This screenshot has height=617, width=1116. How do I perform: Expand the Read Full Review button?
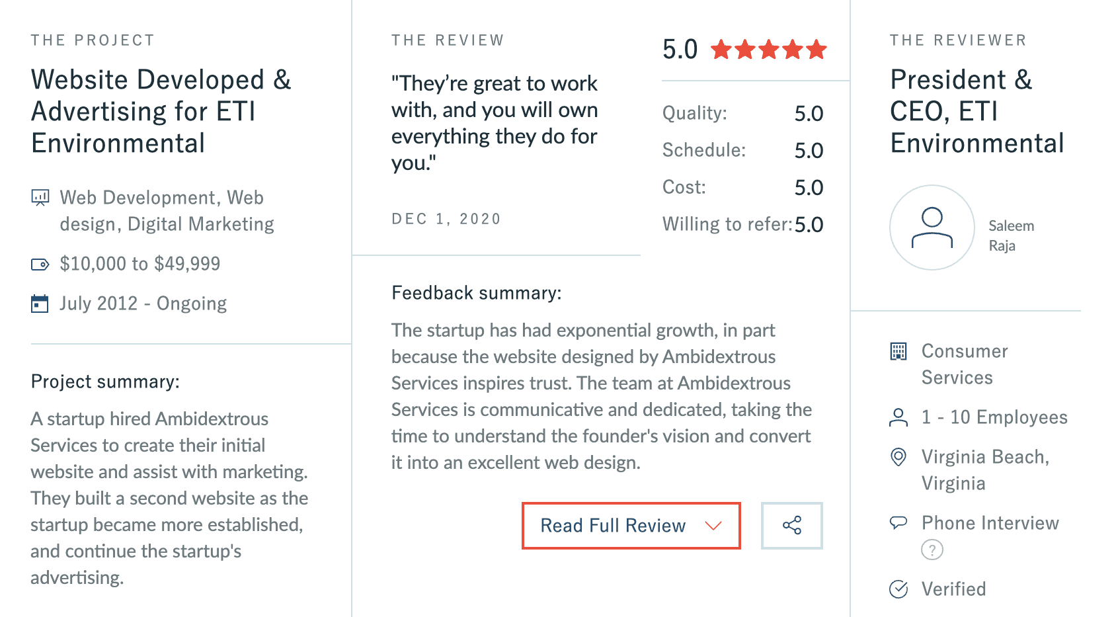pyautogui.click(x=631, y=526)
